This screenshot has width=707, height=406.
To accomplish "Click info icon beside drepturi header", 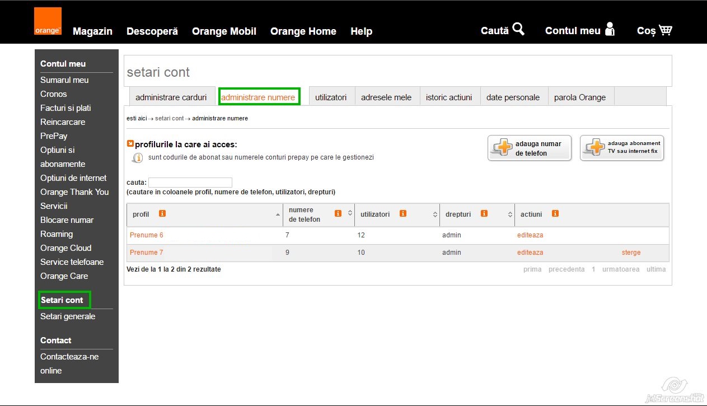I will [x=484, y=213].
